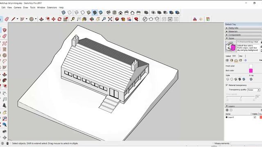
Task: Select the Scale tool
Action: (x=65, y=19)
